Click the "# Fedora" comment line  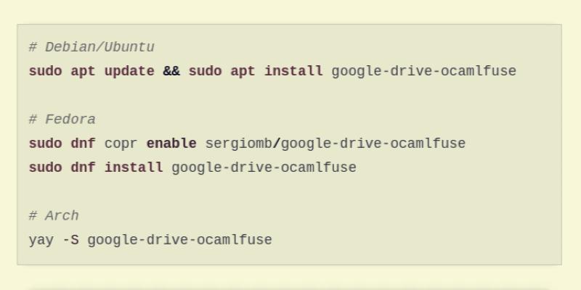[62, 120]
